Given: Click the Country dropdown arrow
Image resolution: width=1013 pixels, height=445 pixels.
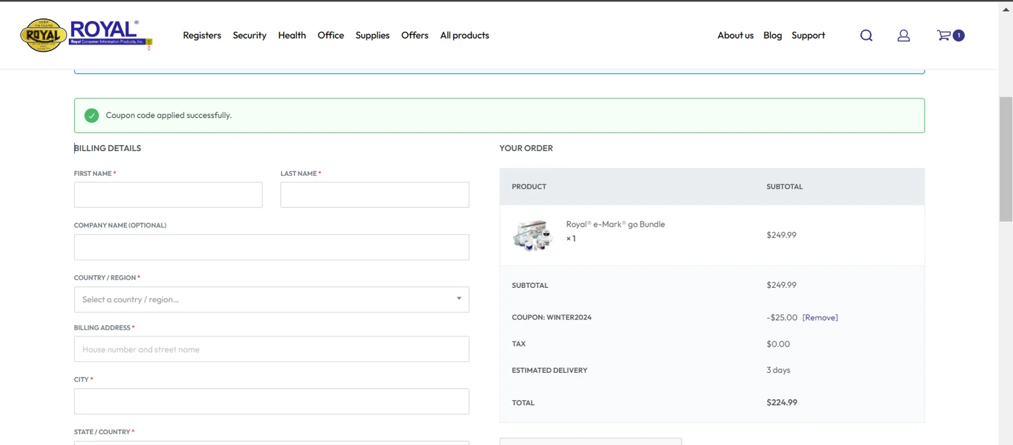Looking at the screenshot, I should pyautogui.click(x=459, y=299).
